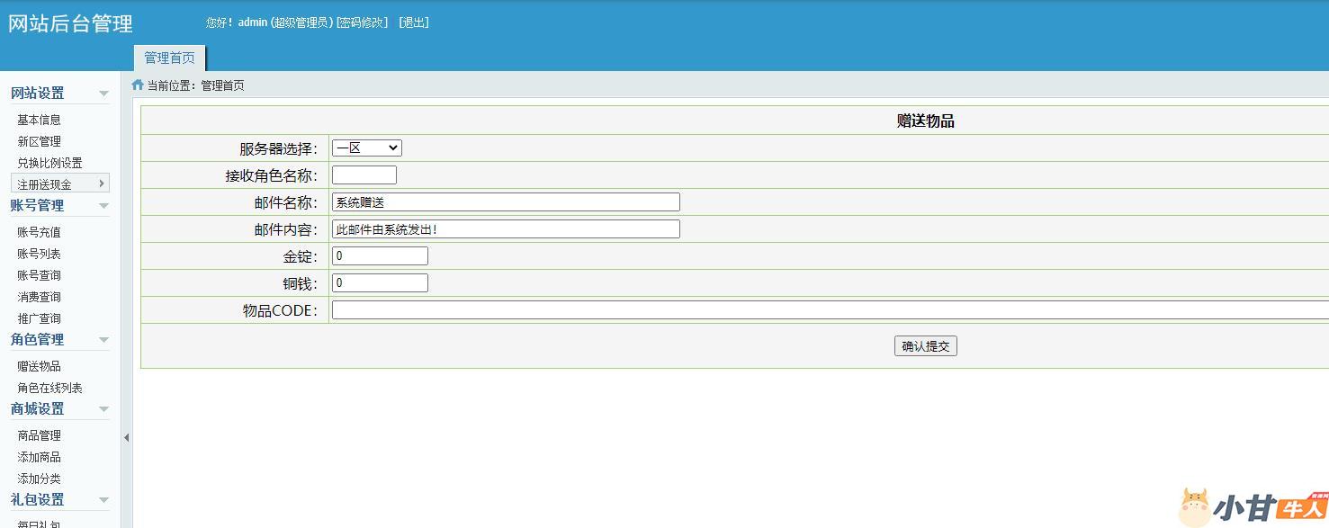1329x528 pixels.
Task: Click the 物品CODE text field
Action: pyautogui.click(x=828, y=310)
